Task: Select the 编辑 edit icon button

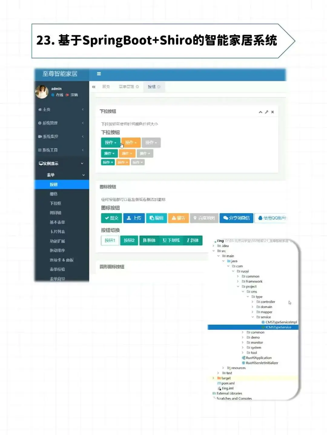Action: [x=156, y=218]
